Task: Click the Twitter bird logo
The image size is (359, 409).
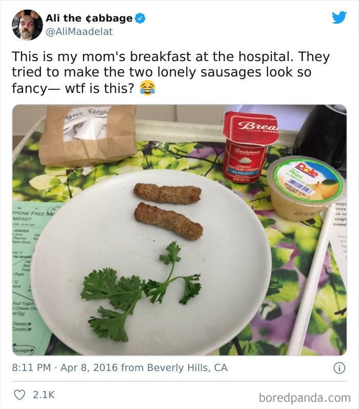Action: coord(339,17)
